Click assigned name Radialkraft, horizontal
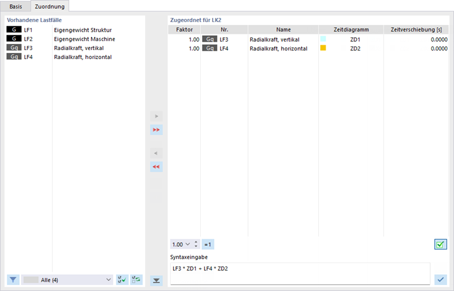 click(278, 48)
